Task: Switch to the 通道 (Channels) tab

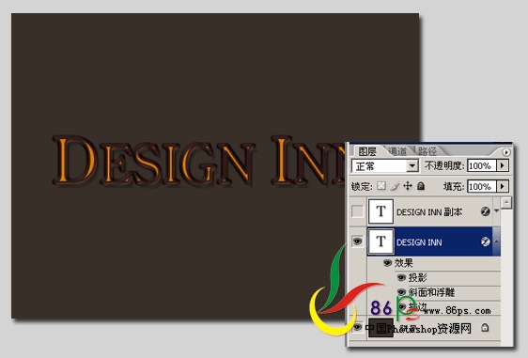Action: [x=397, y=151]
